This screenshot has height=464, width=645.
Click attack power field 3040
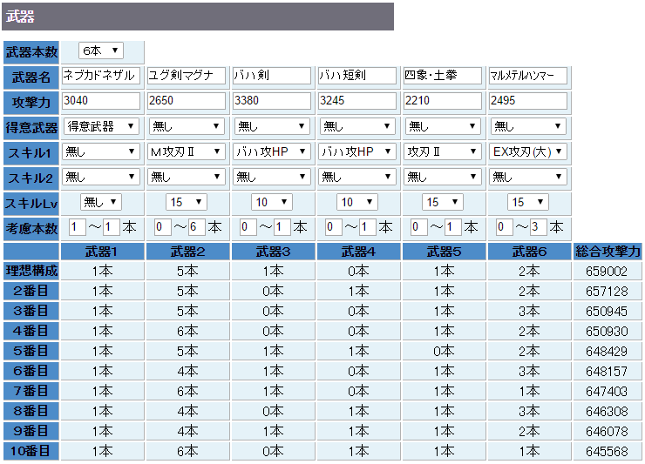[x=101, y=101]
